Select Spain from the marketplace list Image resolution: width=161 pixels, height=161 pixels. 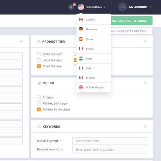click(x=94, y=39)
